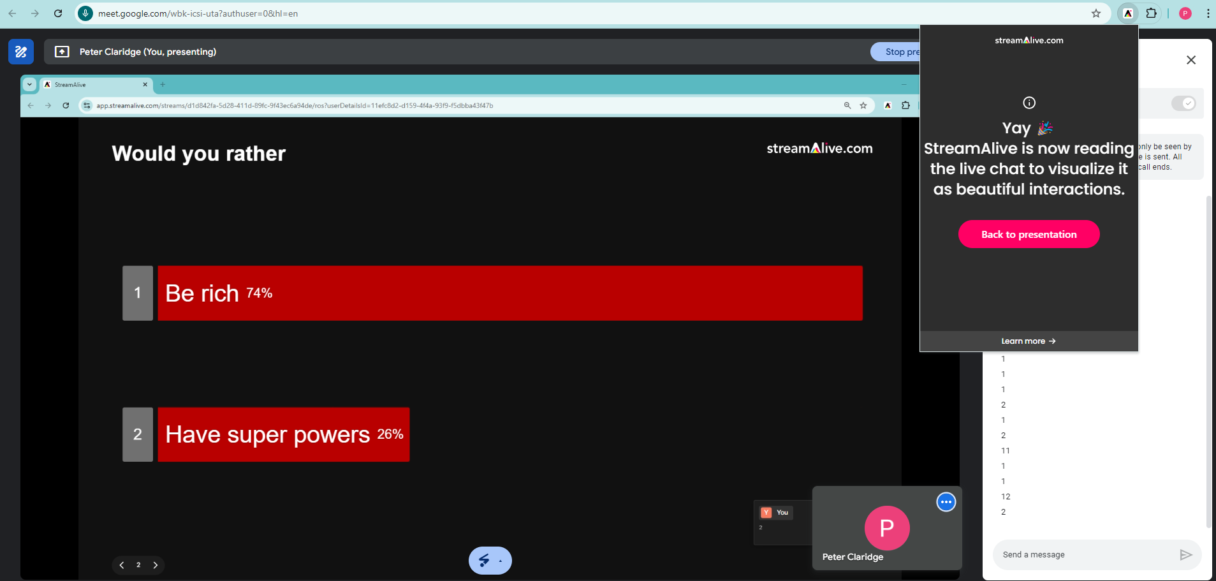Viewport: 1216px width, 581px height.
Task: Click Peter Claridge's avatar tile
Action: click(887, 528)
